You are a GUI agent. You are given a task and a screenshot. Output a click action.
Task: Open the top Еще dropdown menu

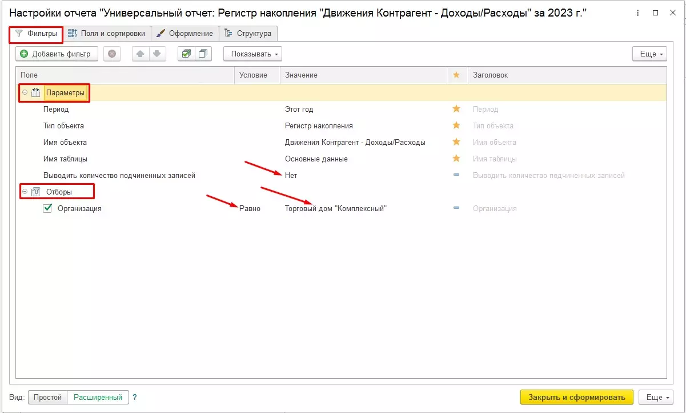649,54
